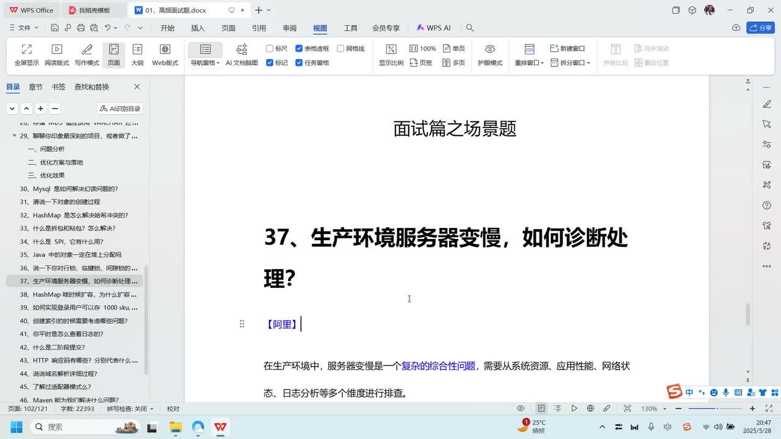This screenshot has height=439, width=781.
Task: Open AI document mind map (AI文档脑图)
Action: pos(242,55)
